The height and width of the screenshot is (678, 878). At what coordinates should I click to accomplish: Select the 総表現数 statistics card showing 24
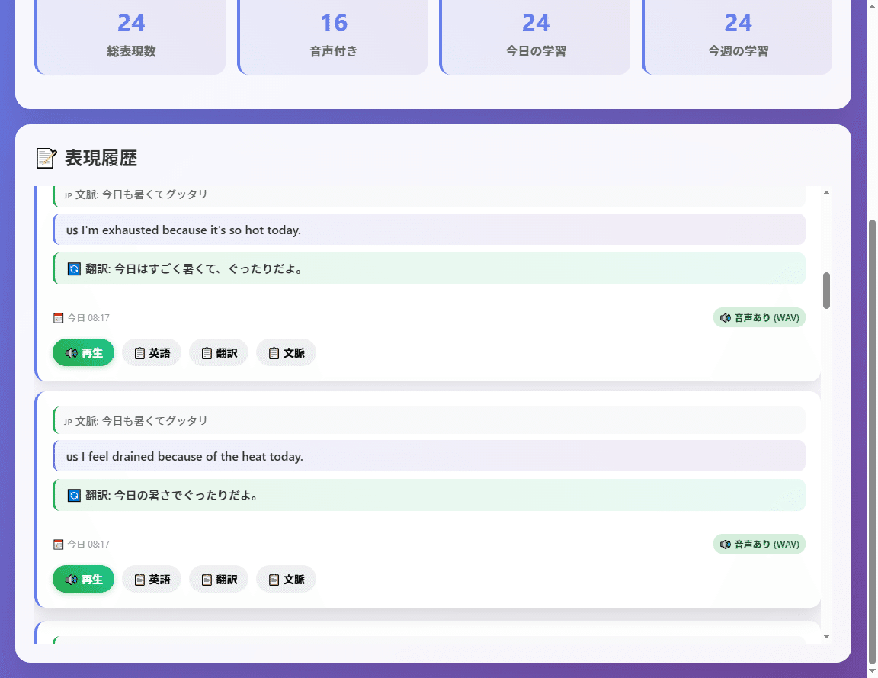click(x=130, y=34)
